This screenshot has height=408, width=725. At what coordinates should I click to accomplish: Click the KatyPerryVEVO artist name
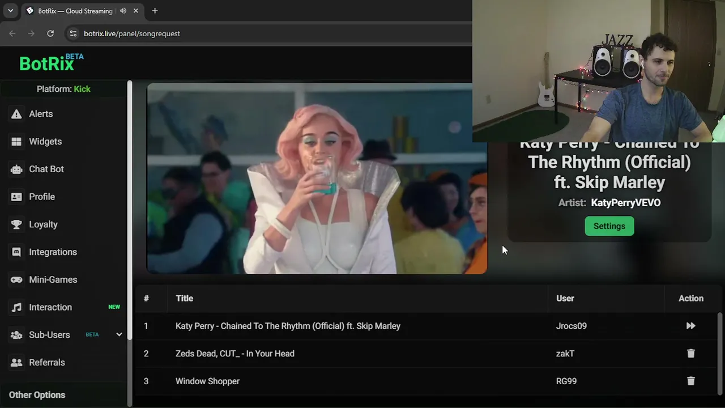pyautogui.click(x=626, y=203)
